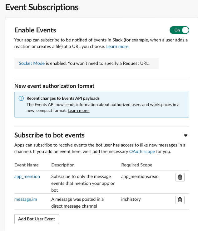Delete the app_mention event with trash icon
The height and width of the screenshot is (231, 198).
[180, 177]
